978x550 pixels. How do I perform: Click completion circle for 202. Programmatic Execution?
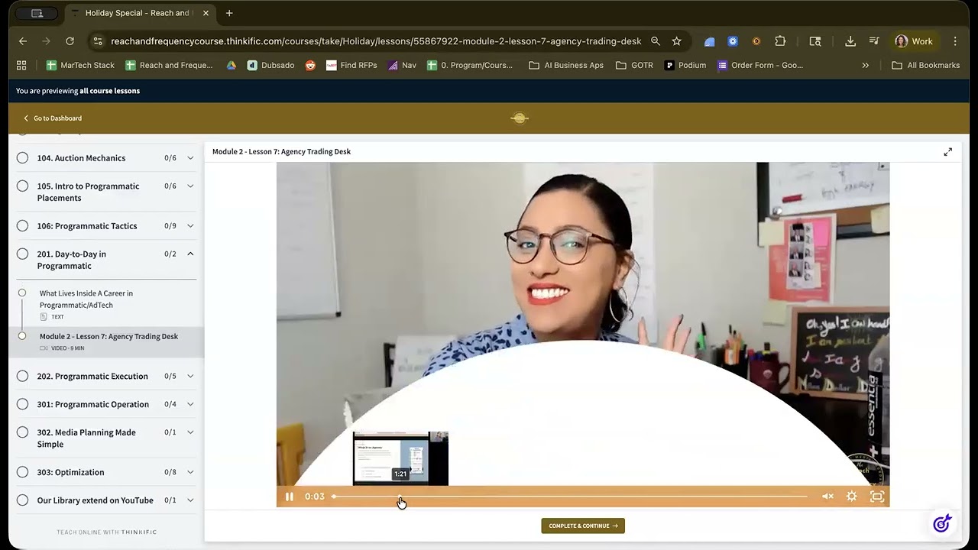pos(22,377)
